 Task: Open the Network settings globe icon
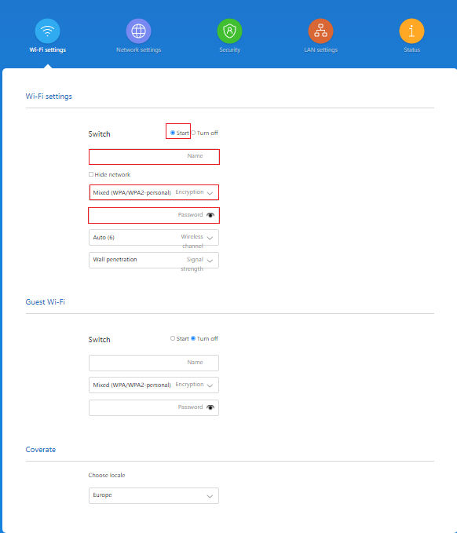[138, 31]
